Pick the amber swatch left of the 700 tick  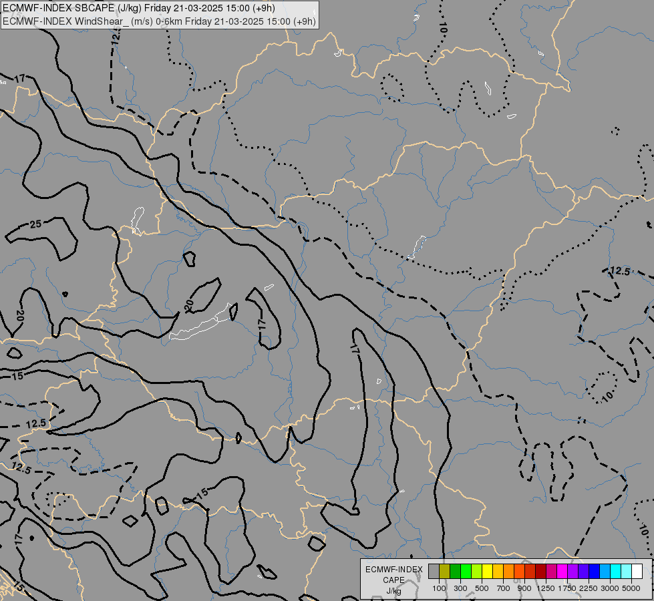[x=498, y=571]
